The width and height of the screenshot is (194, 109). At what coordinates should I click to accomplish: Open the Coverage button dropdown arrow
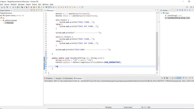coord(24,7)
